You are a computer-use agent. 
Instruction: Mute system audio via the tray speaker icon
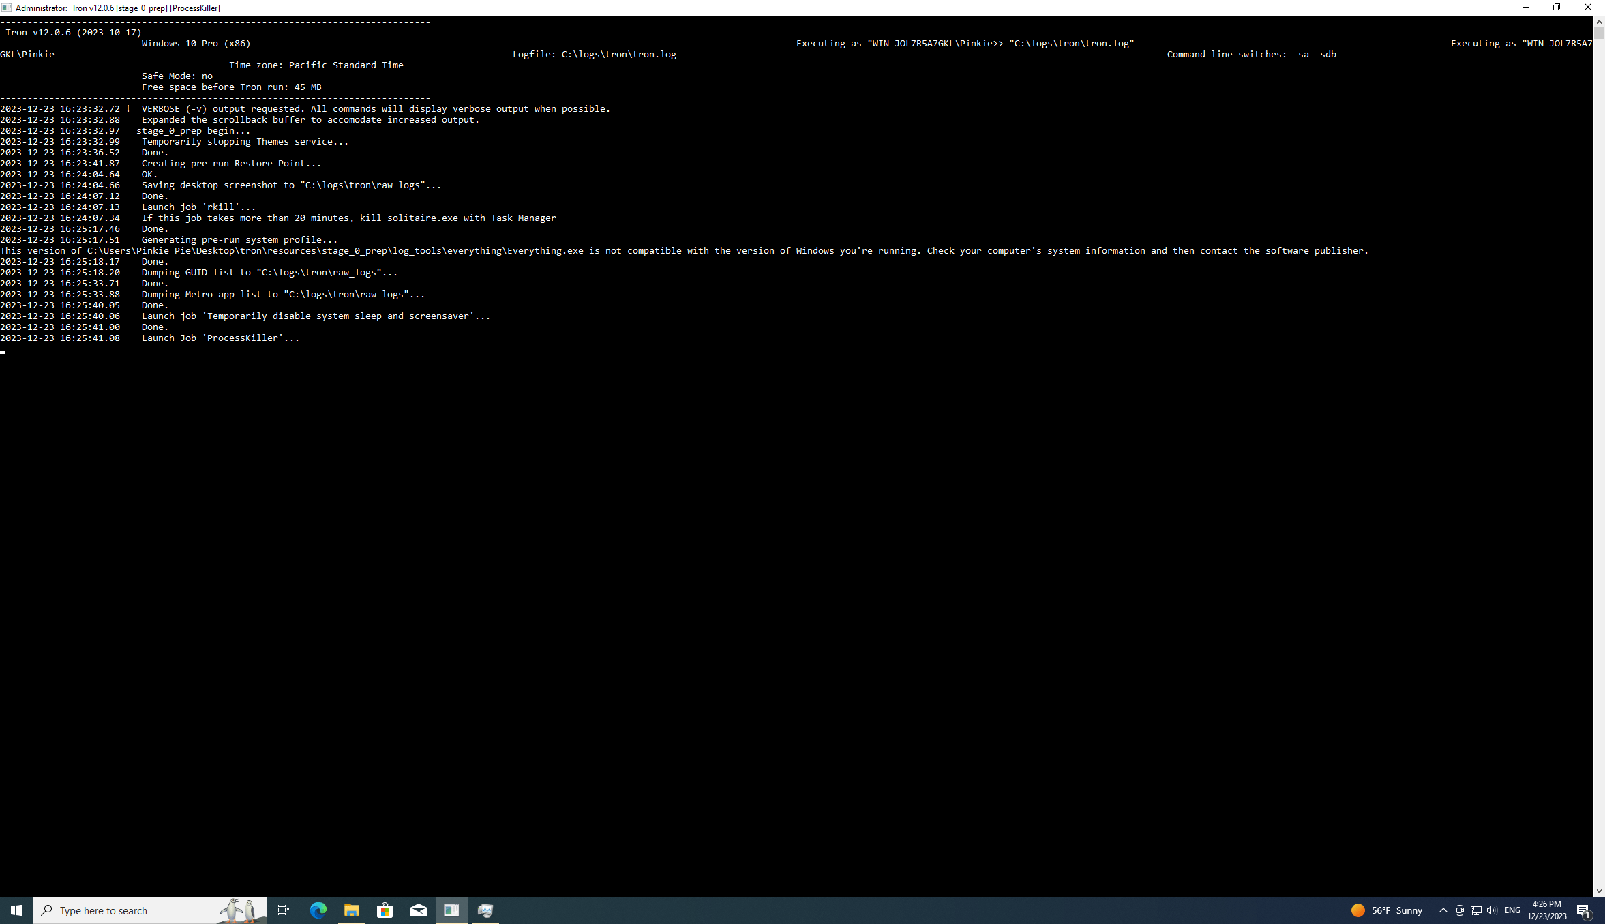pos(1492,910)
